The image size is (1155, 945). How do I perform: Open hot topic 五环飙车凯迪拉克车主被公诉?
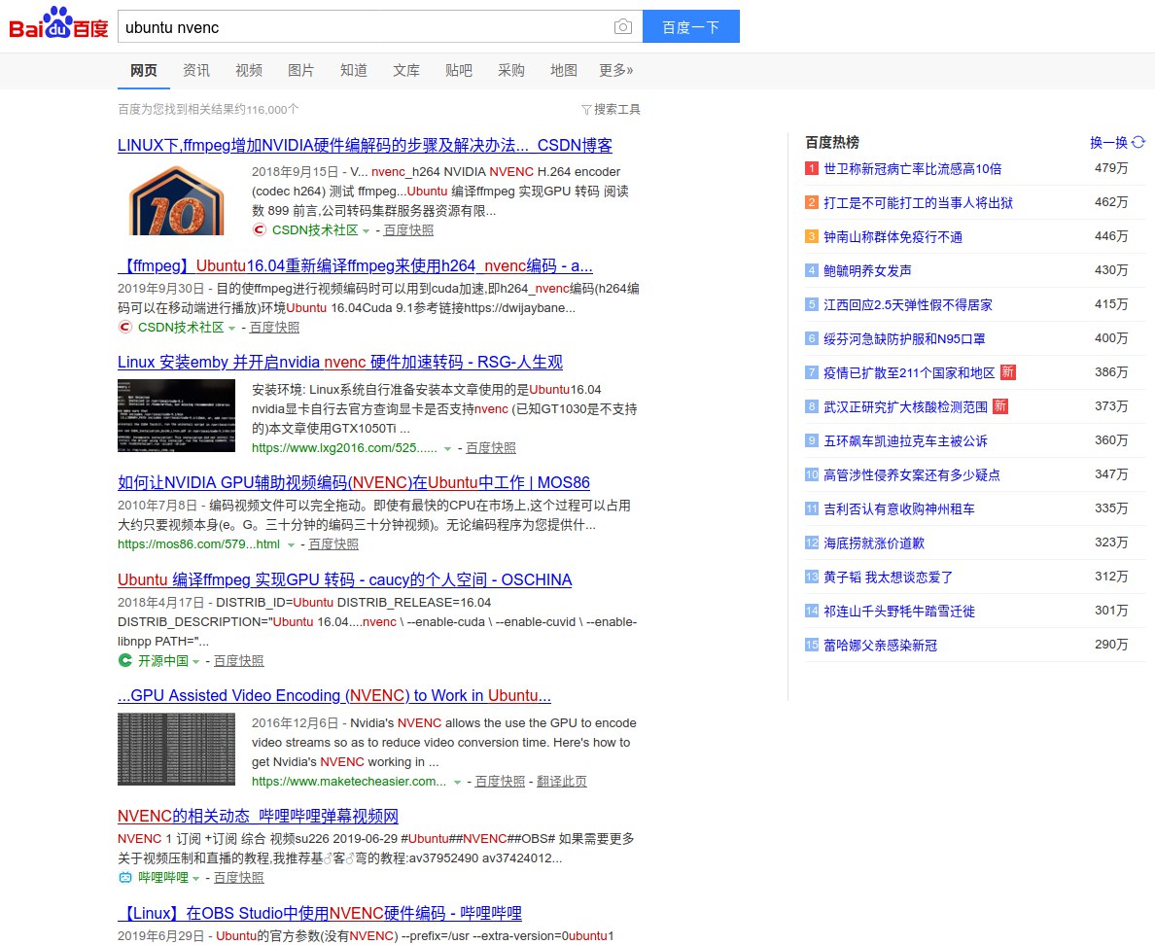(905, 441)
